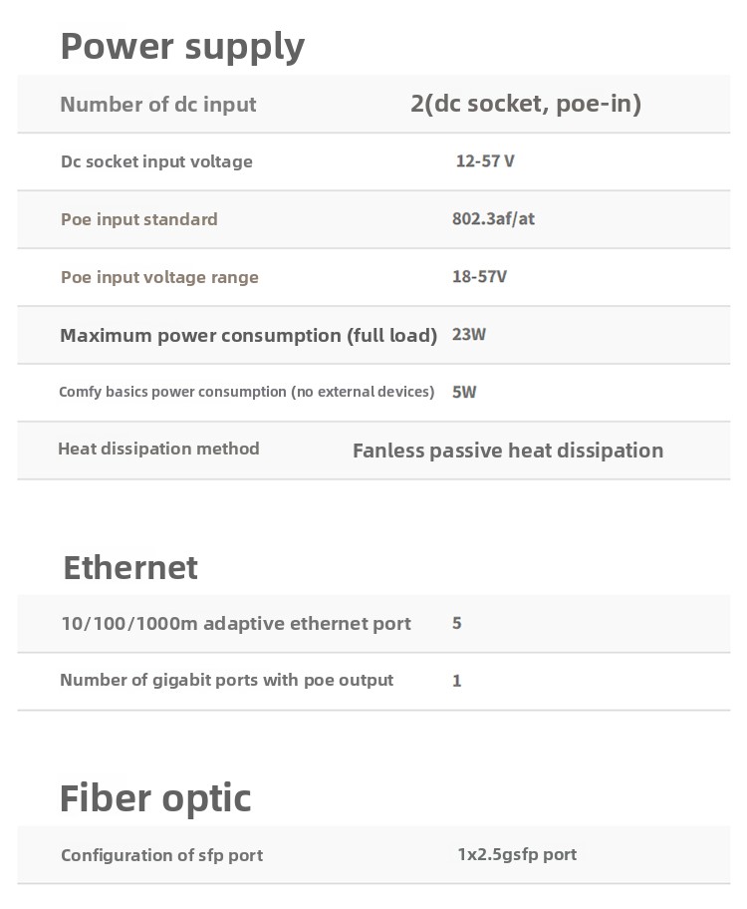Viewport: 747px width, 909px height.
Task: Click the Fiber optic section heading
Action: [x=155, y=798]
